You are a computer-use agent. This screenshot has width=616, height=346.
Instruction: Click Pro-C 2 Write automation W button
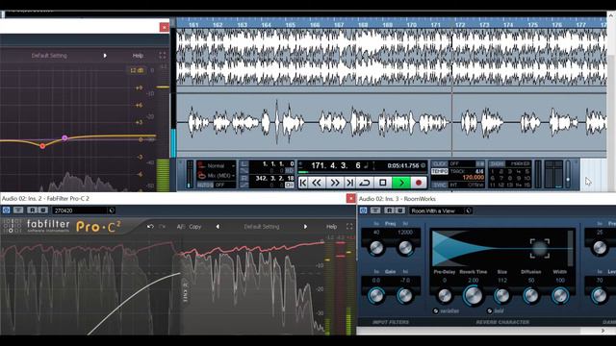[42, 210]
